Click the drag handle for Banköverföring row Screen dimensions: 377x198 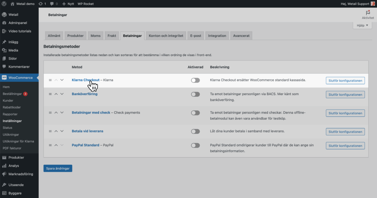[50, 94]
